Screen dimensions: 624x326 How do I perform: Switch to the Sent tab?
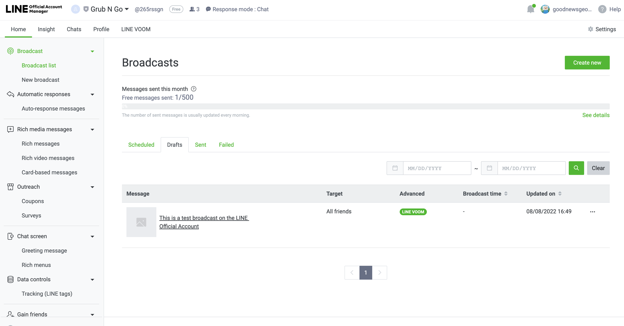coord(201,145)
